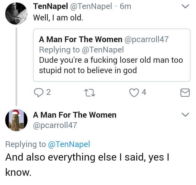Open the 6m timestamp link

(x=125, y=6)
